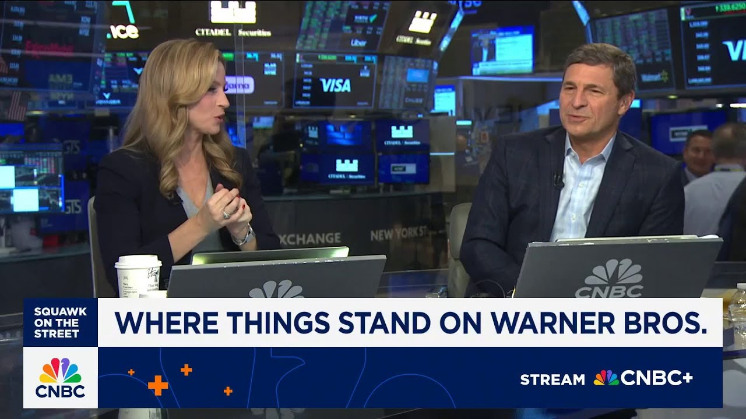Click the VISA logo on the background screen
The height and width of the screenshot is (419, 746).
tap(335, 86)
